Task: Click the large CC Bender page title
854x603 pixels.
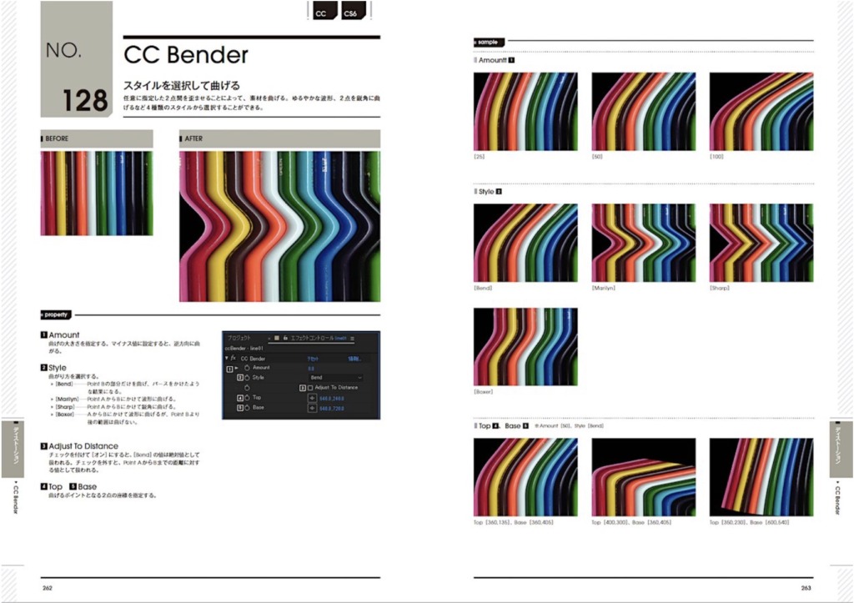Action: [x=186, y=54]
